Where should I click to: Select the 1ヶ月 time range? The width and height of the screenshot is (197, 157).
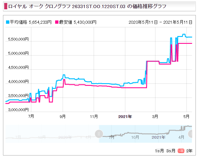point(159,151)
